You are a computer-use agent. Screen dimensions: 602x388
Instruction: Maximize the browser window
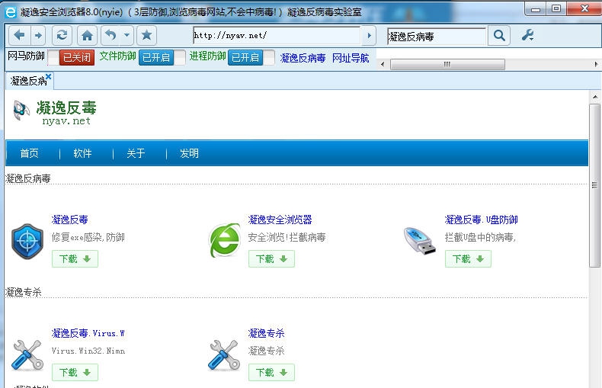pos(556,9)
